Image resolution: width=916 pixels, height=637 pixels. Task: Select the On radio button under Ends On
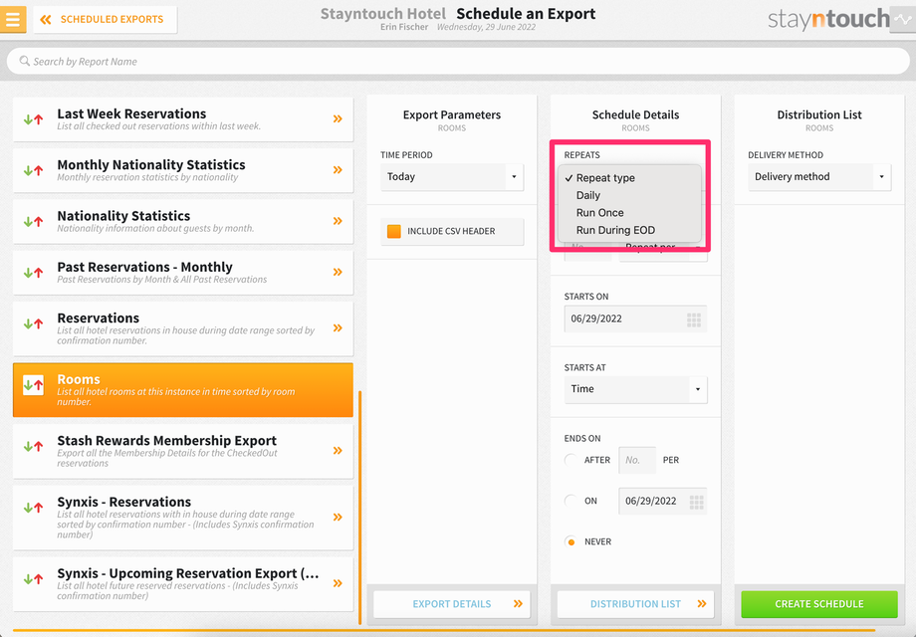[571, 501]
